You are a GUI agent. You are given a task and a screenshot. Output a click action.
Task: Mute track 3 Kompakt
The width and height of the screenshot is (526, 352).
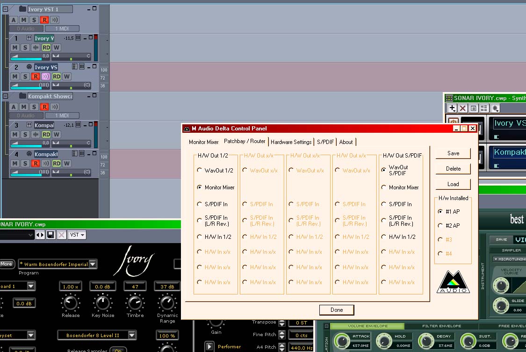click(x=15, y=135)
